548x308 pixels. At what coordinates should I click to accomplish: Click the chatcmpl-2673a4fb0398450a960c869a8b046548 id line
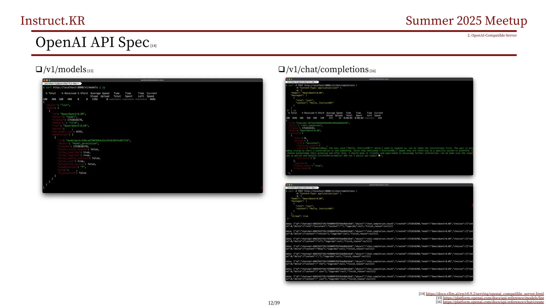click(319, 123)
